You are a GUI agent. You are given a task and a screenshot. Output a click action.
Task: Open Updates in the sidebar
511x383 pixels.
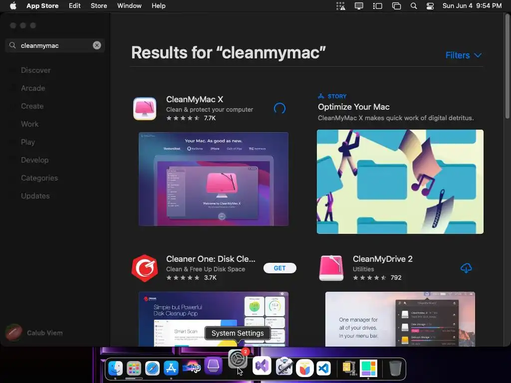[35, 195]
